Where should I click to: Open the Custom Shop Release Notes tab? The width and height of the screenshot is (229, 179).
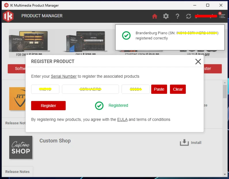coord(17,172)
